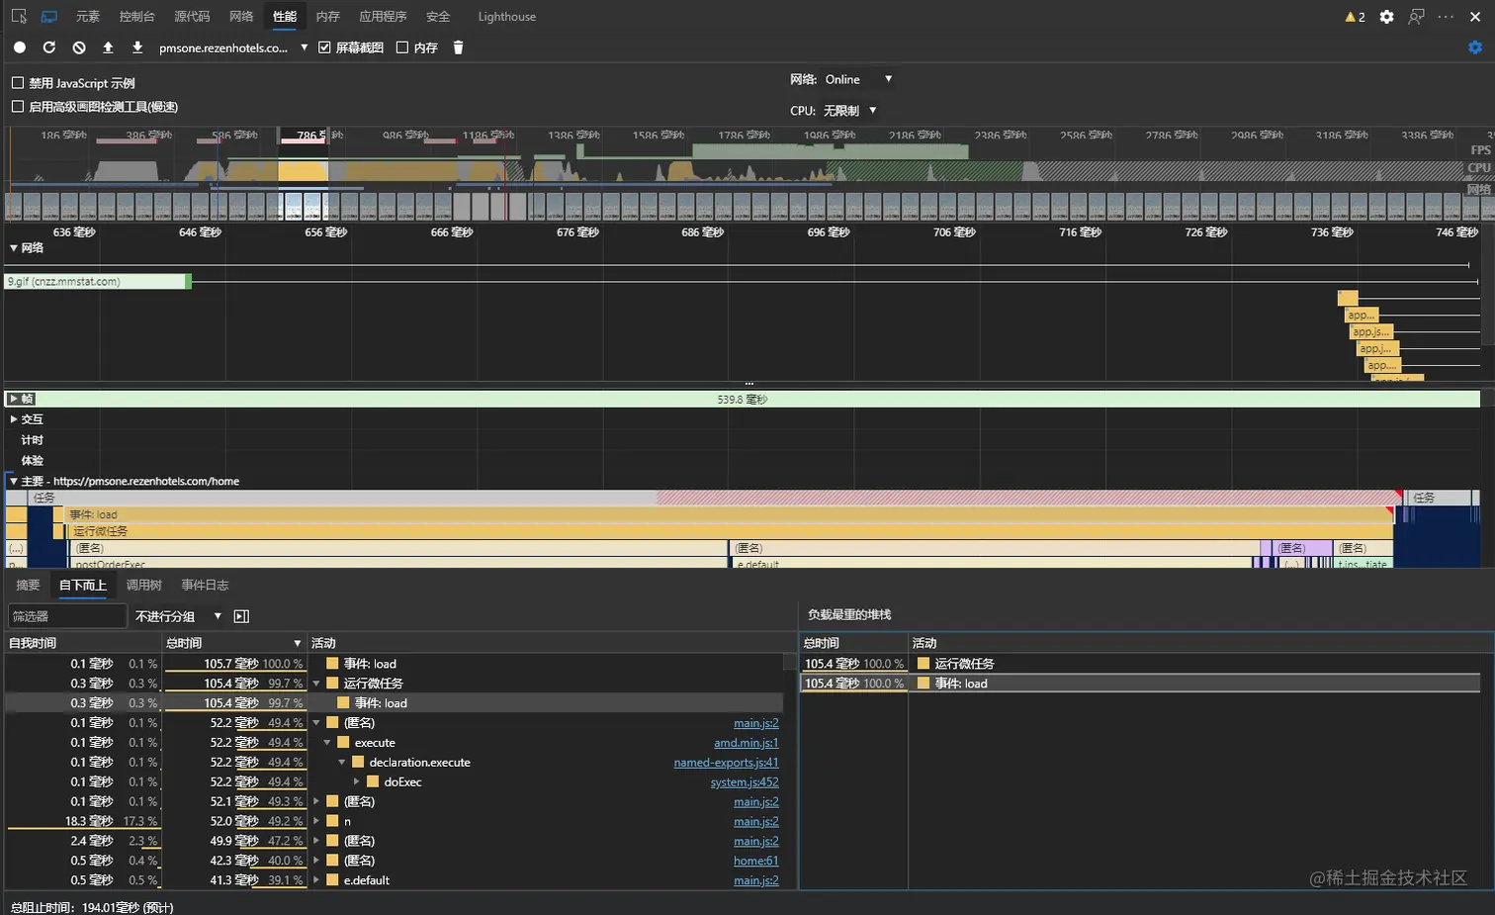Open the home:61 source link
This screenshot has width=1495, height=915.
point(756,861)
